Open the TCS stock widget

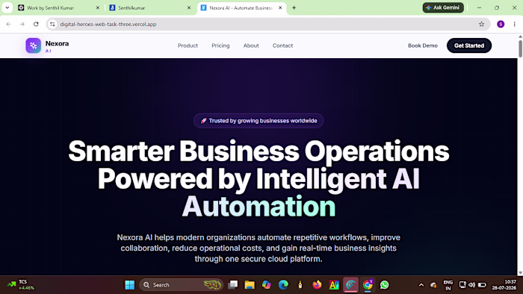pos(21,285)
